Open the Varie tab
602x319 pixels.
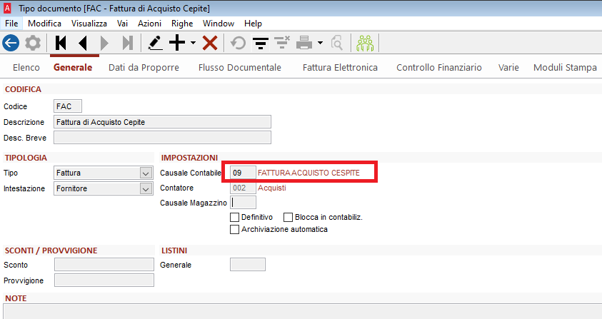click(x=508, y=68)
